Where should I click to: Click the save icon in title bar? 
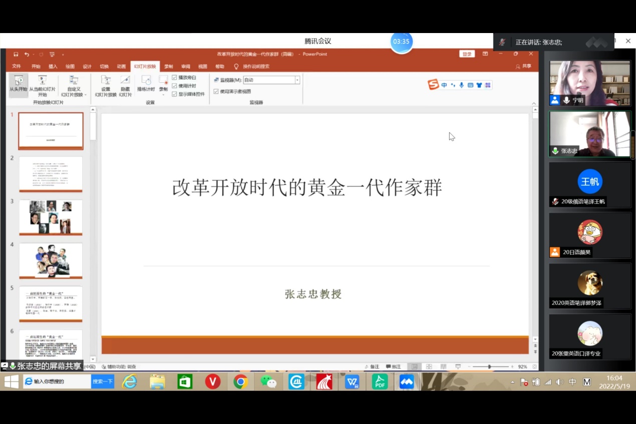(16, 54)
